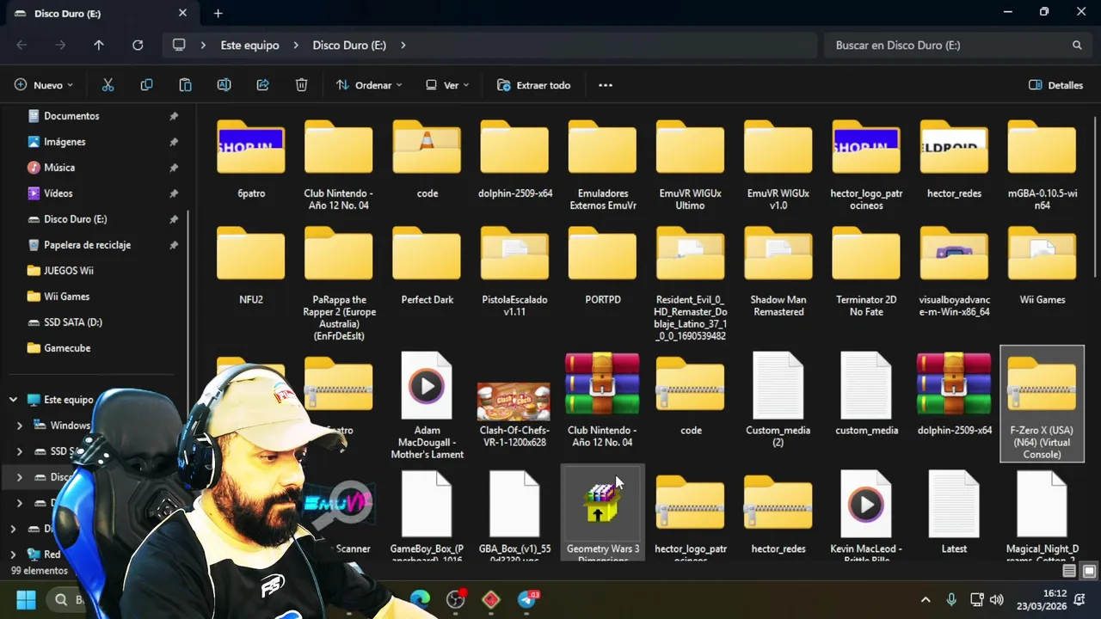Click the search magnifier icon
1101x619 pixels.
point(1077,45)
